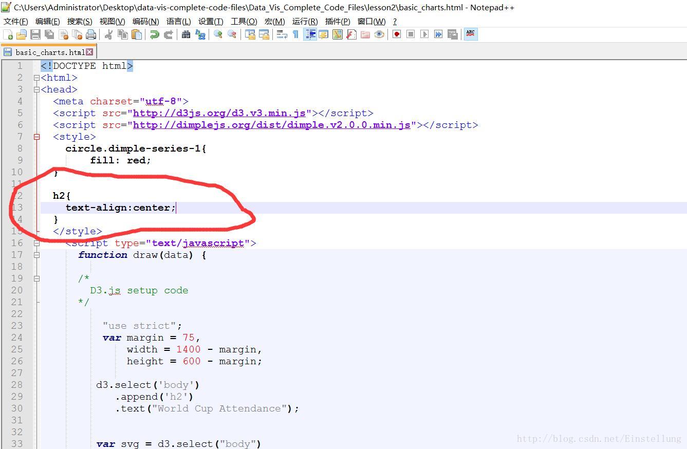The height and width of the screenshot is (449, 687).
Task: Toggle synchronized vertical scrolling
Action: point(250,34)
